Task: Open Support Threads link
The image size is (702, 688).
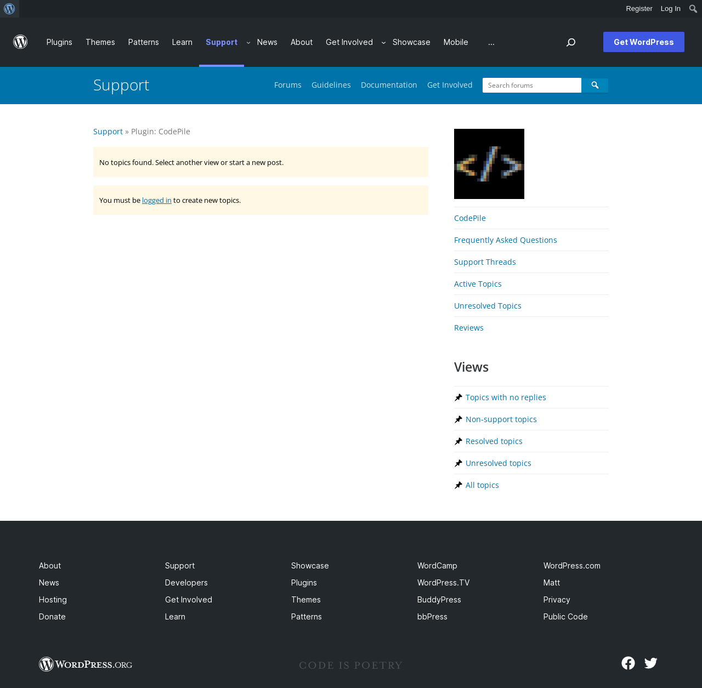Action: (x=485, y=262)
